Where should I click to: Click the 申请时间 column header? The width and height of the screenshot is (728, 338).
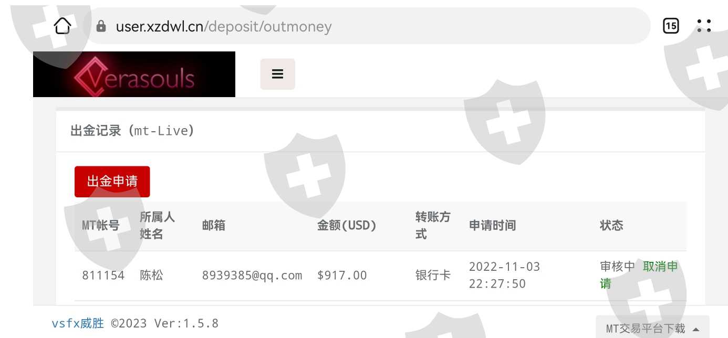click(493, 226)
